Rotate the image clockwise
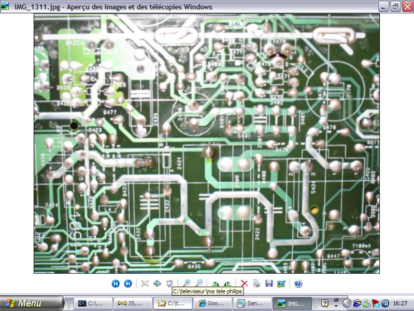Image resolution: width=414 pixels, height=311 pixels. pos(216,283)
